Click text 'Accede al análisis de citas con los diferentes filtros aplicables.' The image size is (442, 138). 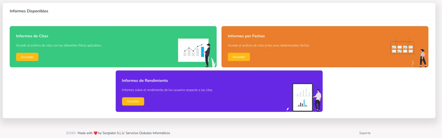click(x=59, y=45)
